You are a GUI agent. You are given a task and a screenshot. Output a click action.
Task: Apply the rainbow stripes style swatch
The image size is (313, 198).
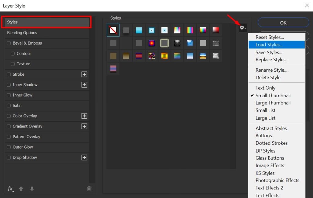click(x=190, y=30)
